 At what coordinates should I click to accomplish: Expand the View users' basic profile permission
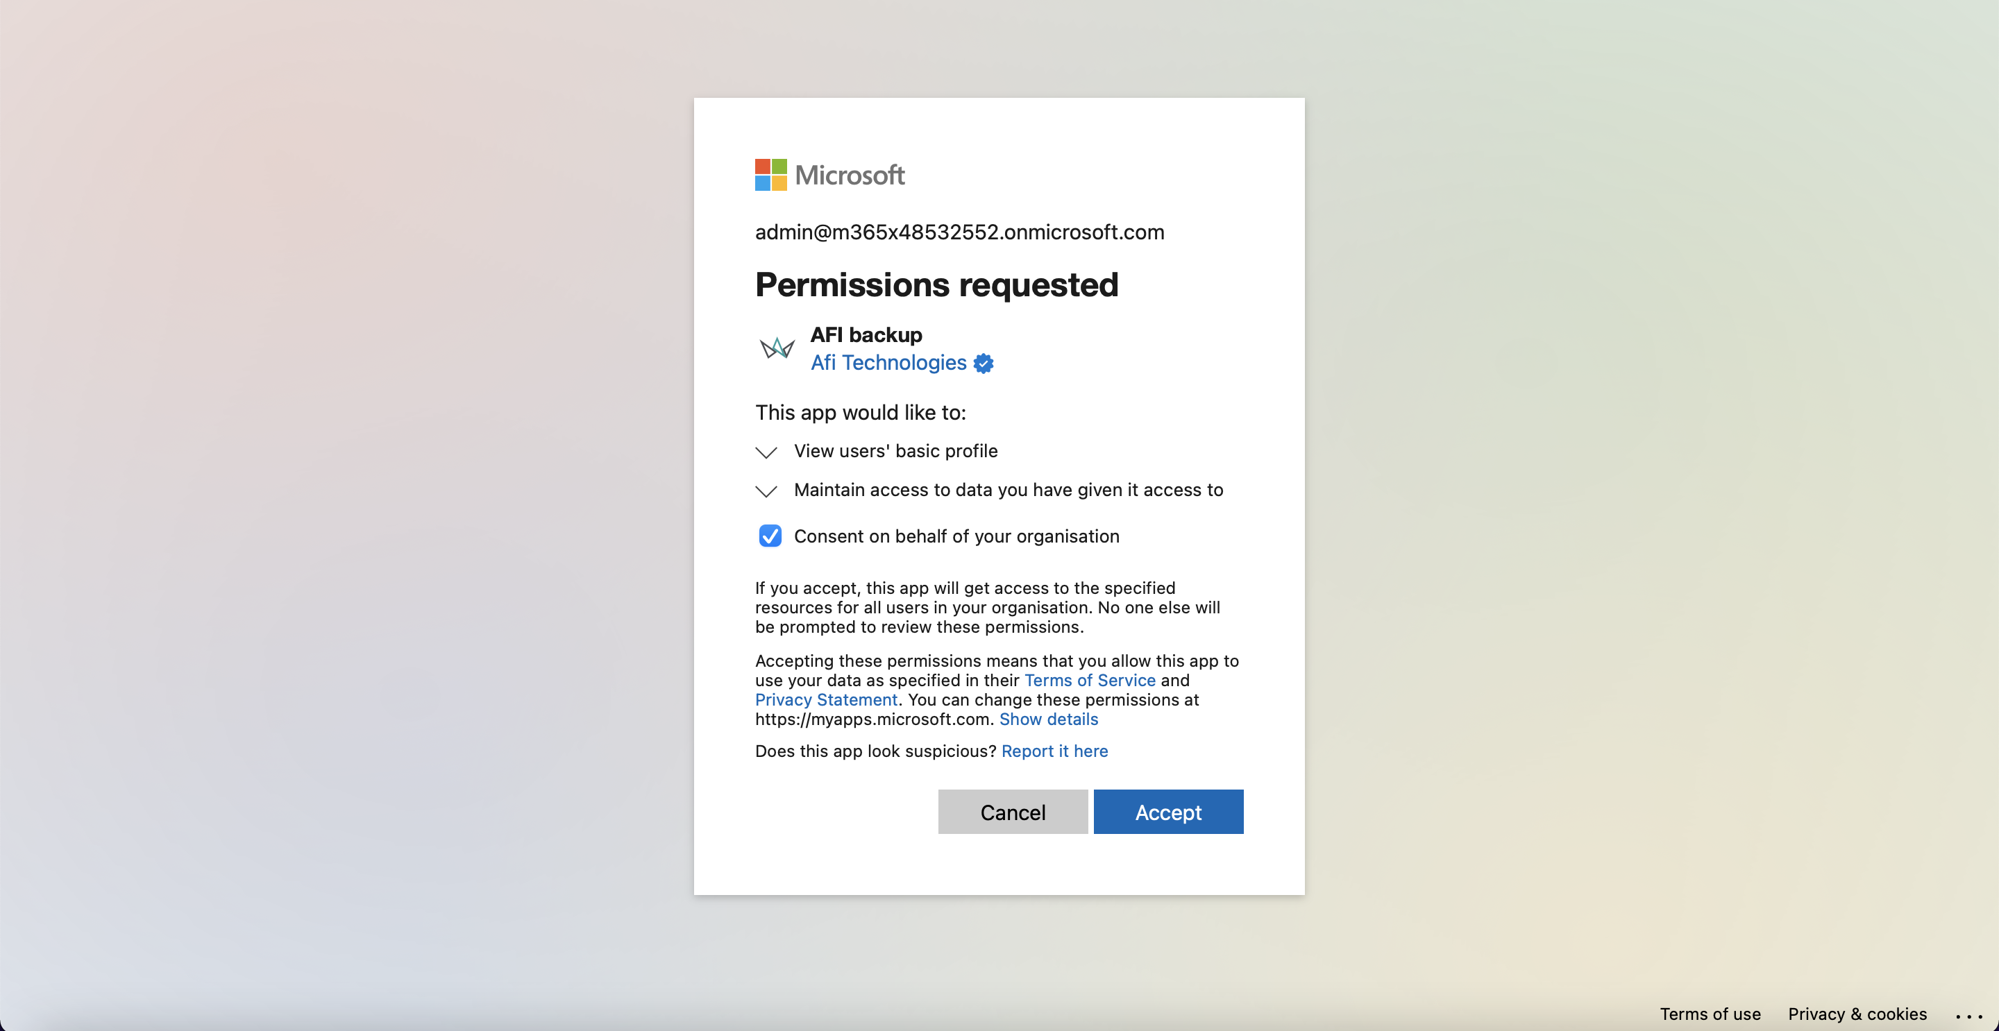click(766, 452)
